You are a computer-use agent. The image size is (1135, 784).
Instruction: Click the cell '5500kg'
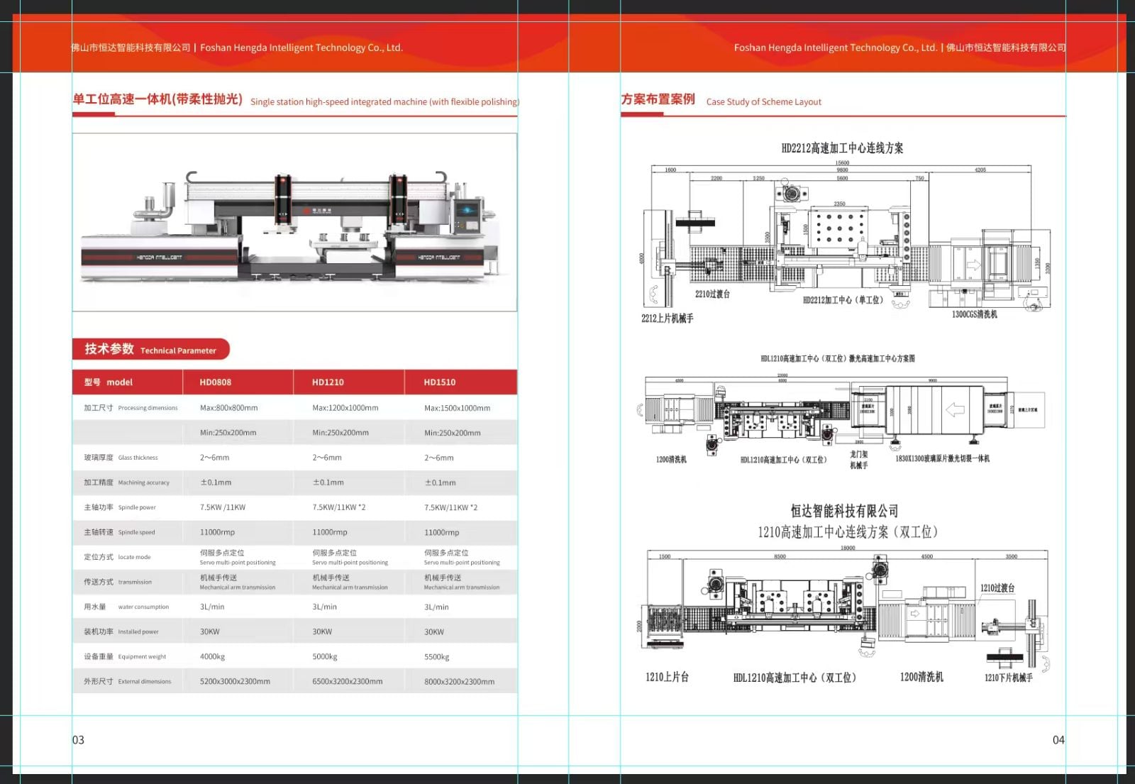[437, 656]
